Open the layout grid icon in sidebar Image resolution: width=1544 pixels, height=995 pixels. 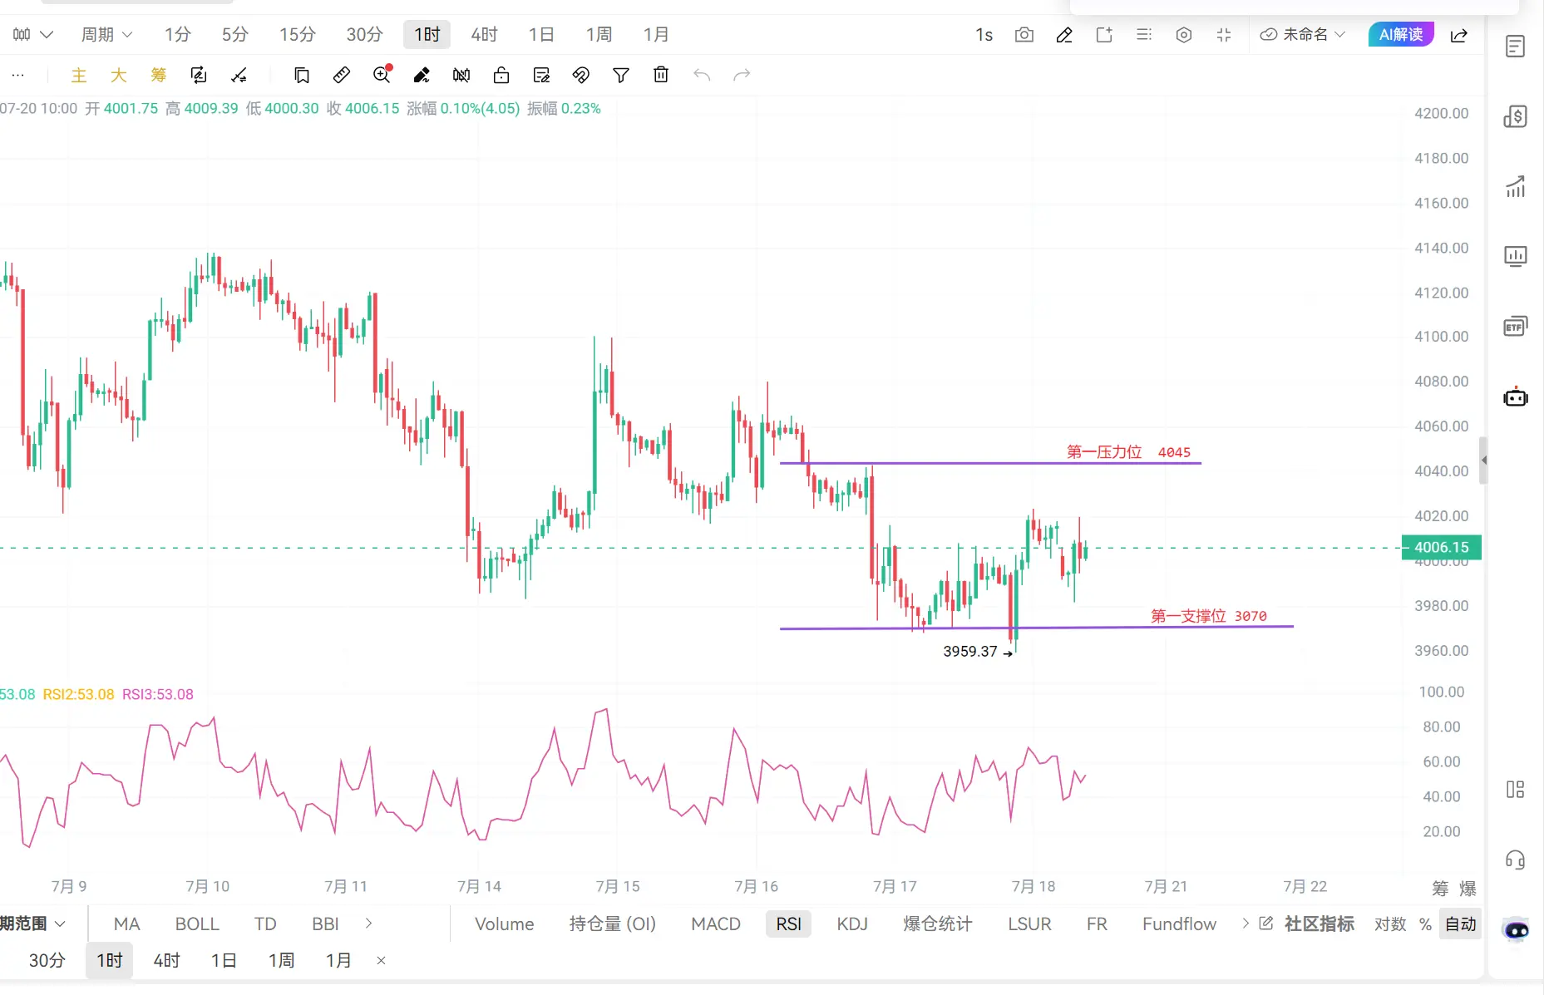point(1516,790)
